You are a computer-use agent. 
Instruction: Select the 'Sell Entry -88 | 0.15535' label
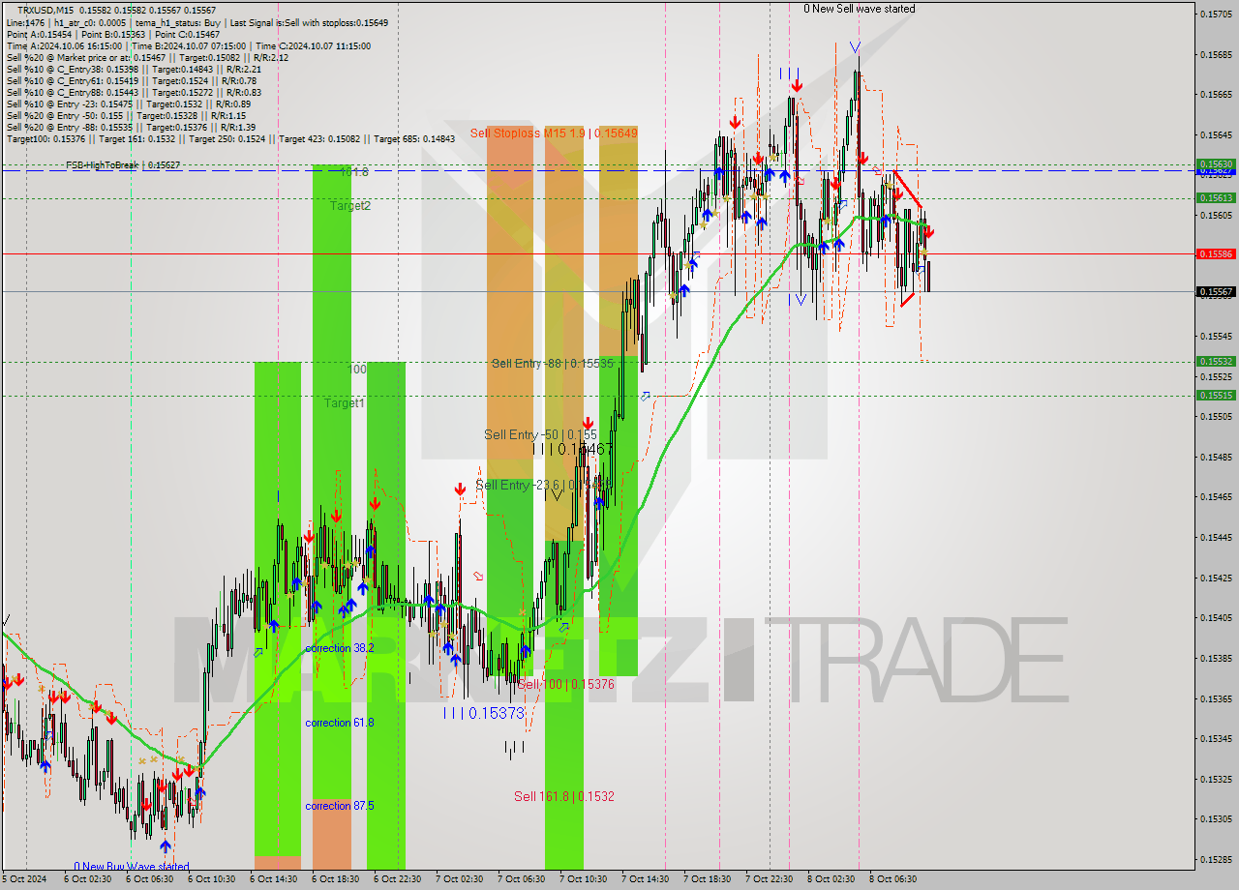(x=552, y=364)
